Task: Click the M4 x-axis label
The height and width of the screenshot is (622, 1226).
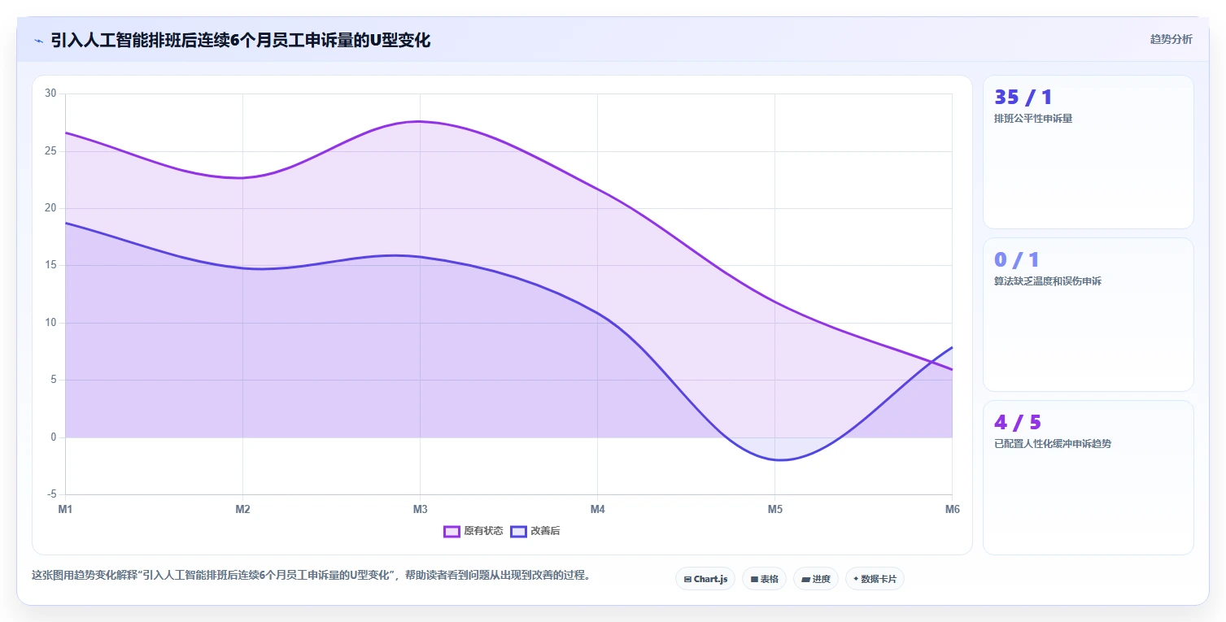Action: (x=597, y=510)
